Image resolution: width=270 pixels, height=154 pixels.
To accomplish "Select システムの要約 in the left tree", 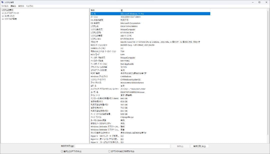I will (x=7, y=10).
